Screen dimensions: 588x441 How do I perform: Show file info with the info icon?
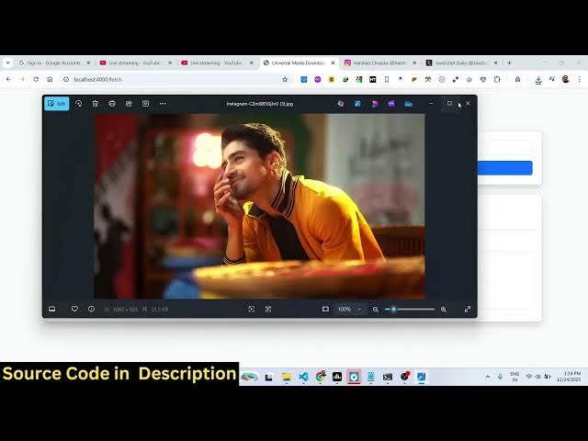91,309
